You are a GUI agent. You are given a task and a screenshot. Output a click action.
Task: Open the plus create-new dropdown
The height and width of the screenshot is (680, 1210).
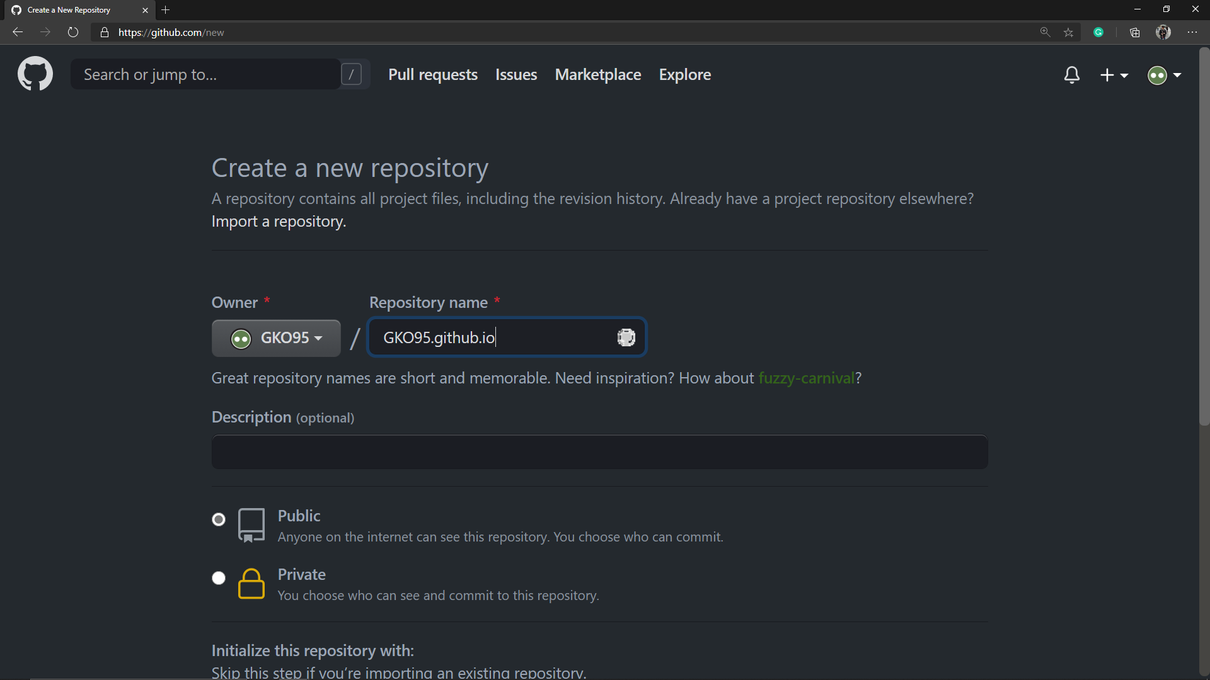pos(1114,75)
